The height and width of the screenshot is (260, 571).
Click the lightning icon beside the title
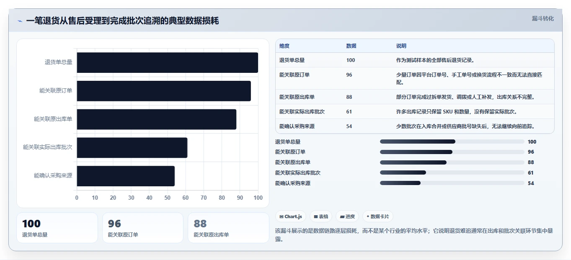(20, 21)
